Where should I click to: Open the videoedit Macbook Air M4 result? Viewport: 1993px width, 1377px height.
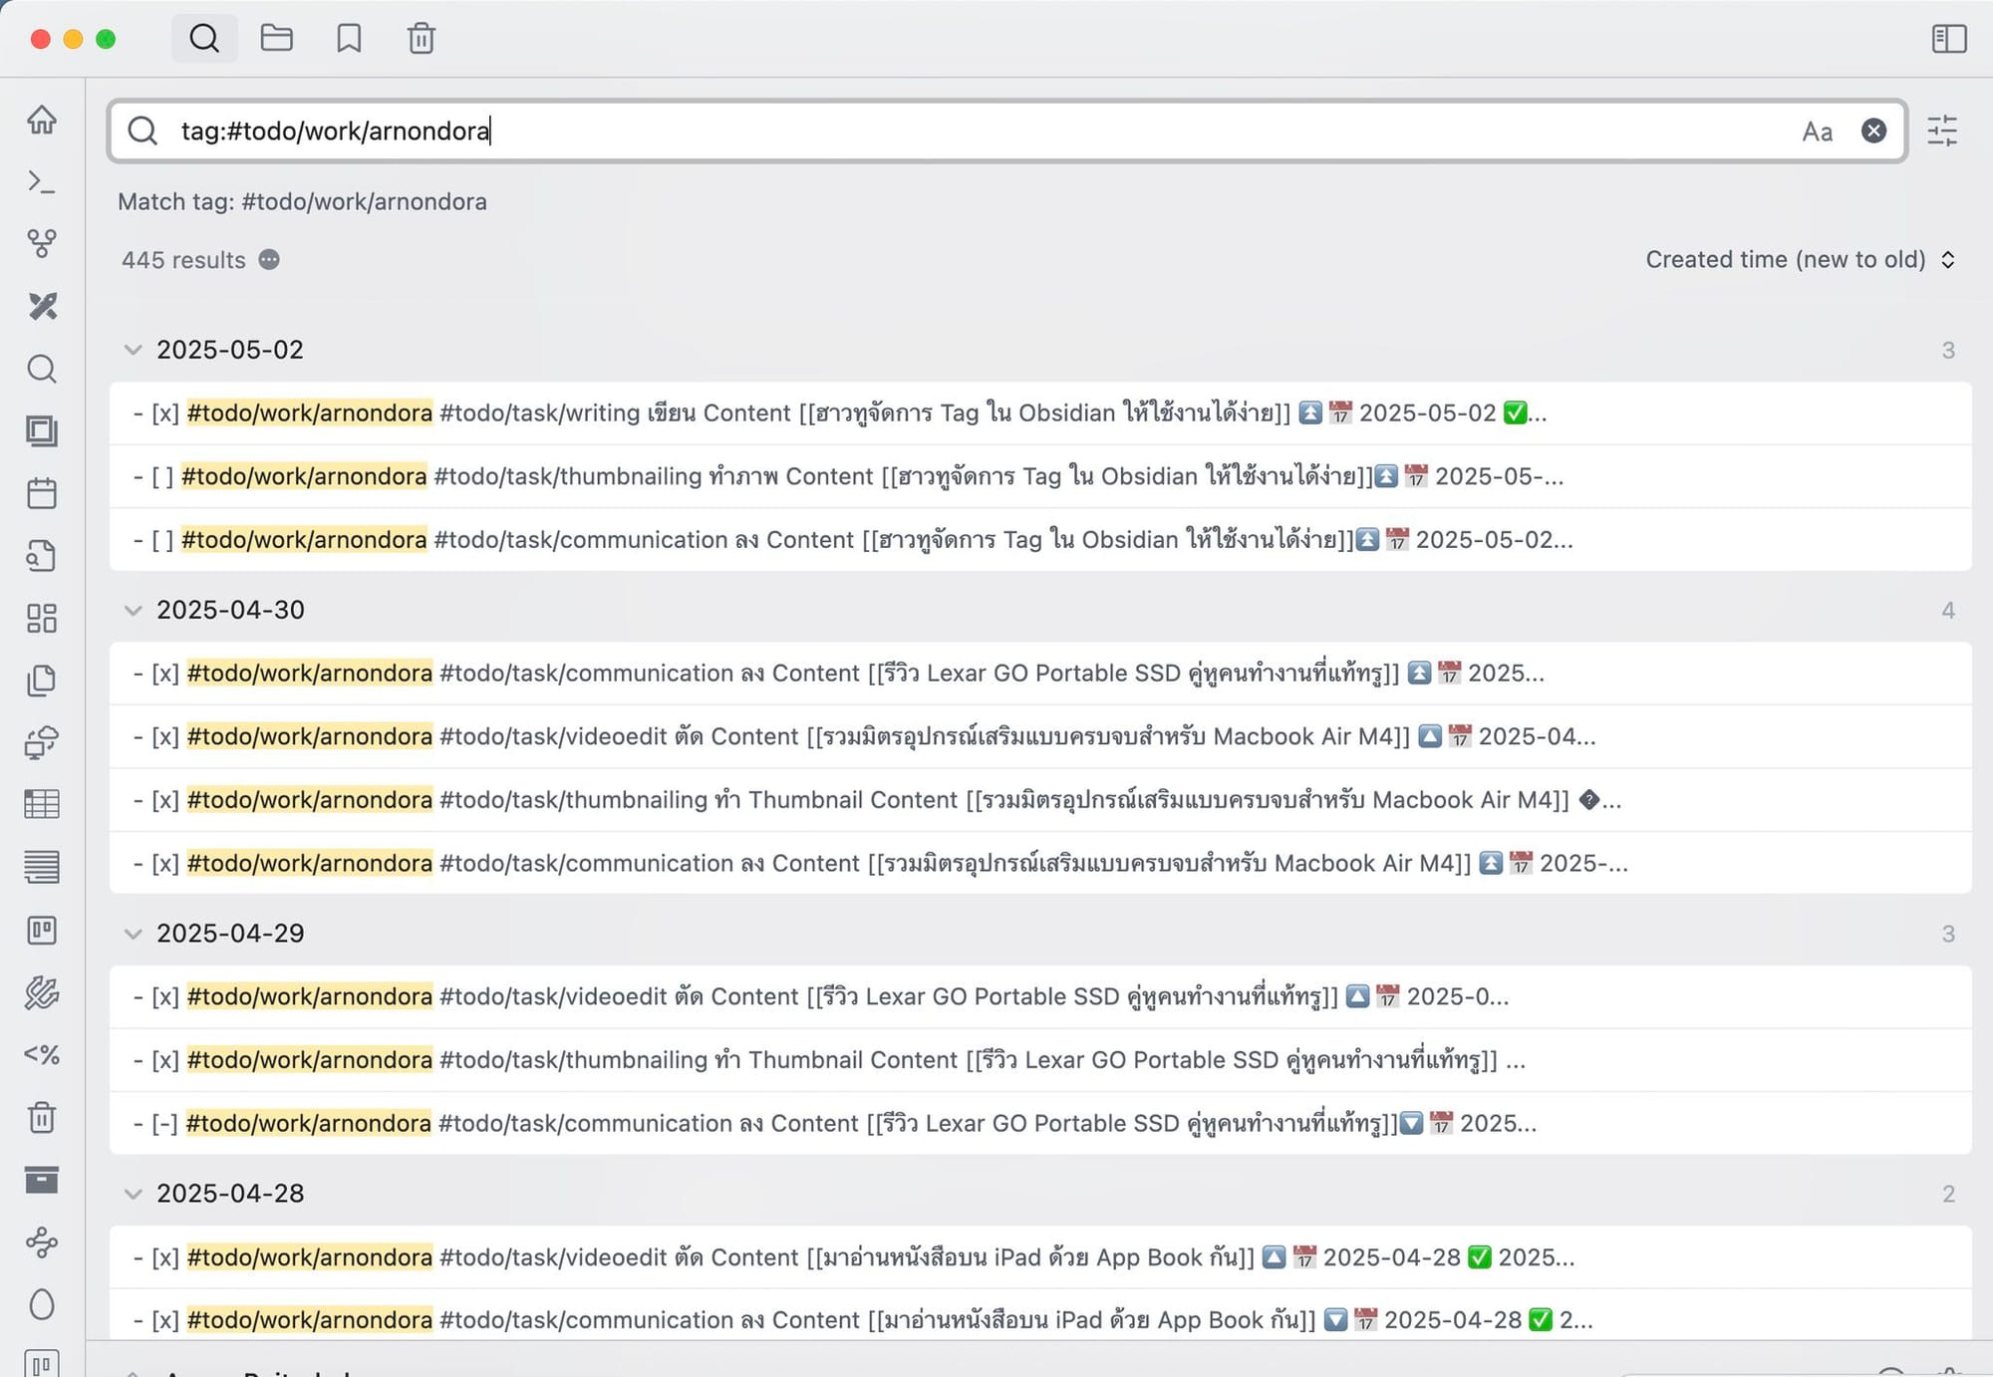1040,736
